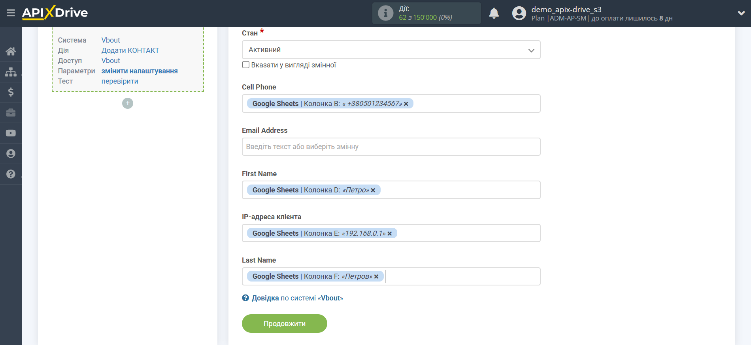
Task: Click the user avatar icon
Action: tap(519, 13)
